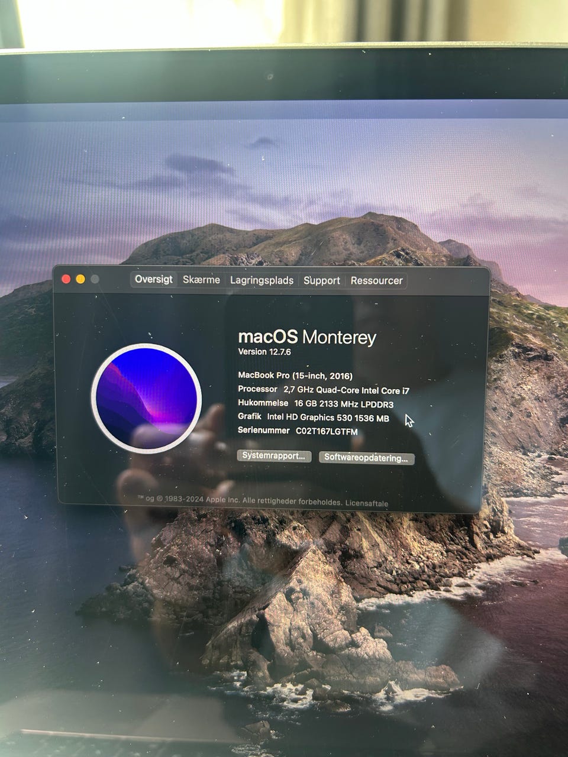568x757 pixels.
Task: Click the Grafik label
Action: [x=249, y=416]
